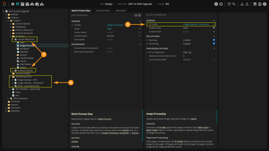
Task: Open the IP Profile dropdown menu
Action: pyautogui.click(x=214, y=24)
